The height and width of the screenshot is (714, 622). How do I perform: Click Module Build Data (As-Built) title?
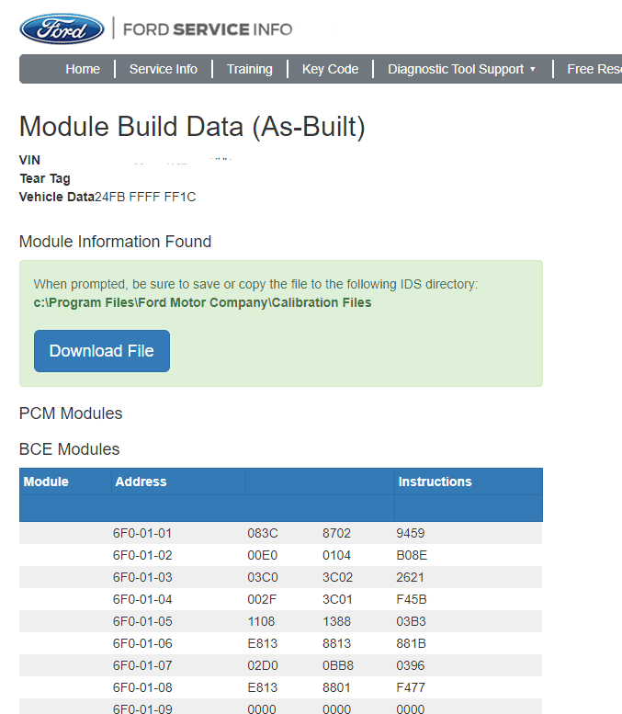192,127
